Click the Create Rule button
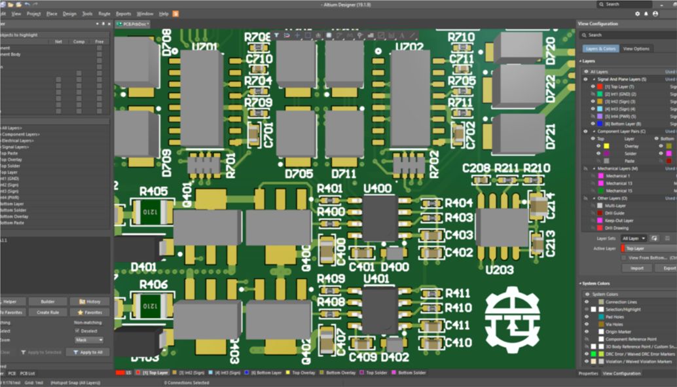 point(48,312)
